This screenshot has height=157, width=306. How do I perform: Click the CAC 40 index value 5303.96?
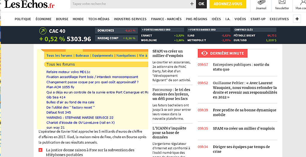pos(79,39)
